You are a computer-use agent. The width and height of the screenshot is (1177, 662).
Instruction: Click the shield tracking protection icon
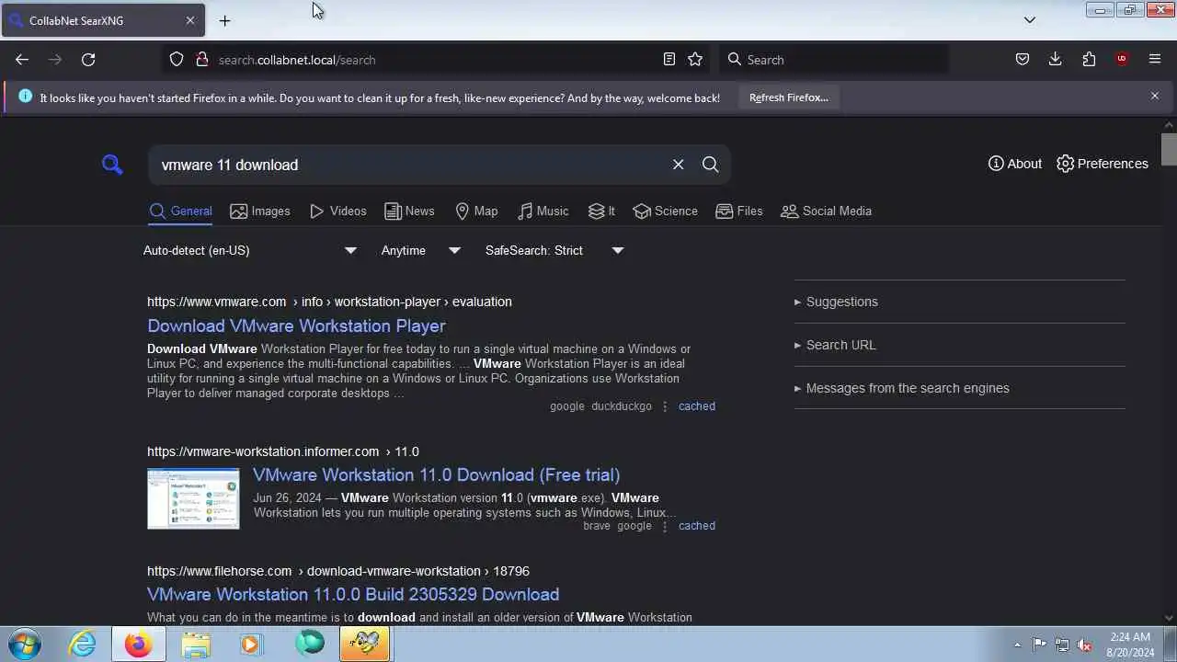(177, 60)
